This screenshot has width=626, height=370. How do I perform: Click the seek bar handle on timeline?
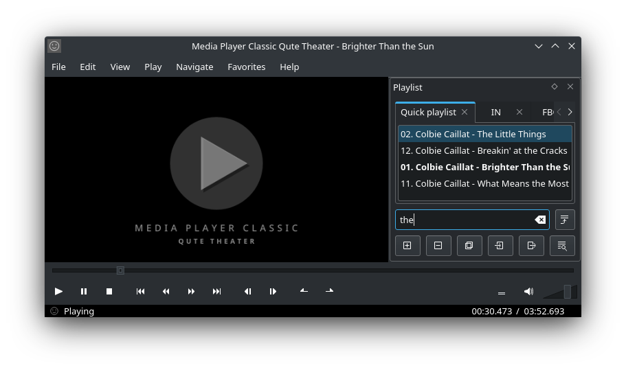point(120,270)
